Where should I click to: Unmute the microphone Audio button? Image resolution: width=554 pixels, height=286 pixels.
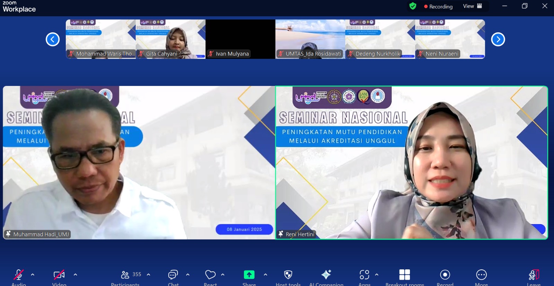coord(19,275)
